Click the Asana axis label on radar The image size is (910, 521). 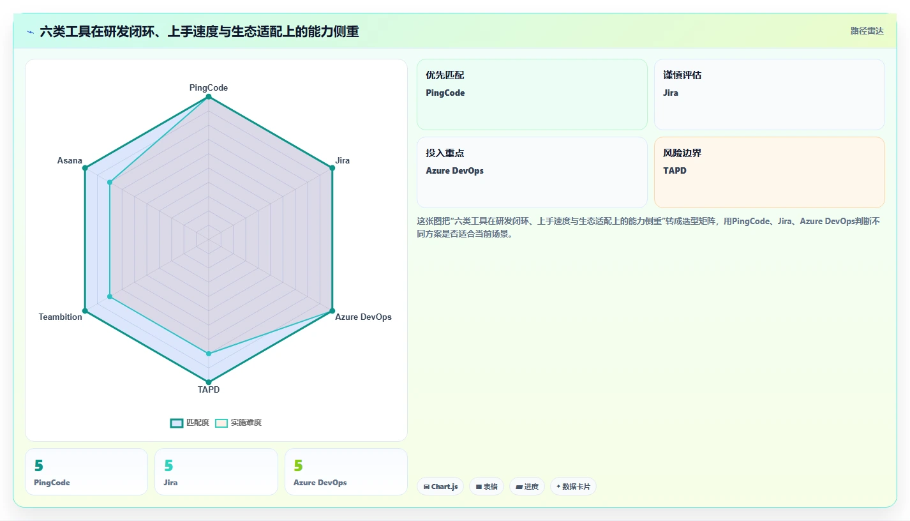[x=70, y=160]
